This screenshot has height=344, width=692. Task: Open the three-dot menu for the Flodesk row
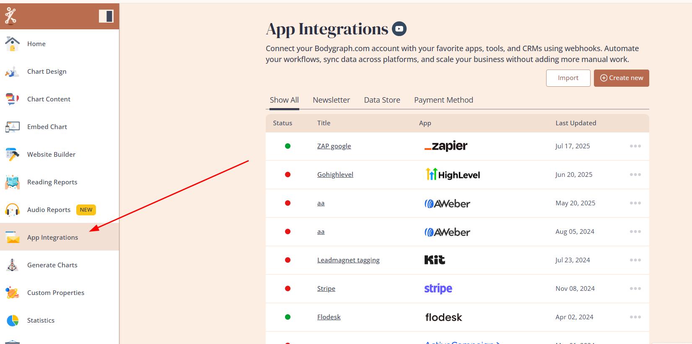[x=635, y=317]
